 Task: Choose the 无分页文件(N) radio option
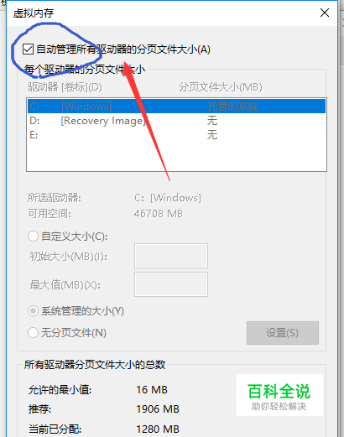[33, 333]
